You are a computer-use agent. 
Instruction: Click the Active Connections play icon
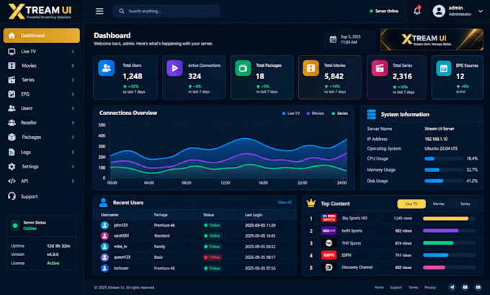click(x=174, y=68)
